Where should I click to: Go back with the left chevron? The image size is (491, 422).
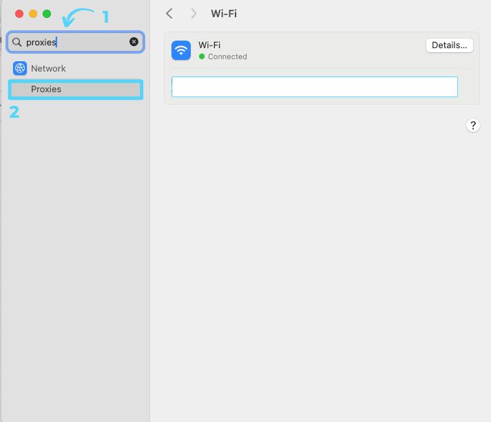pyautogui.click(x=169, y=14)
